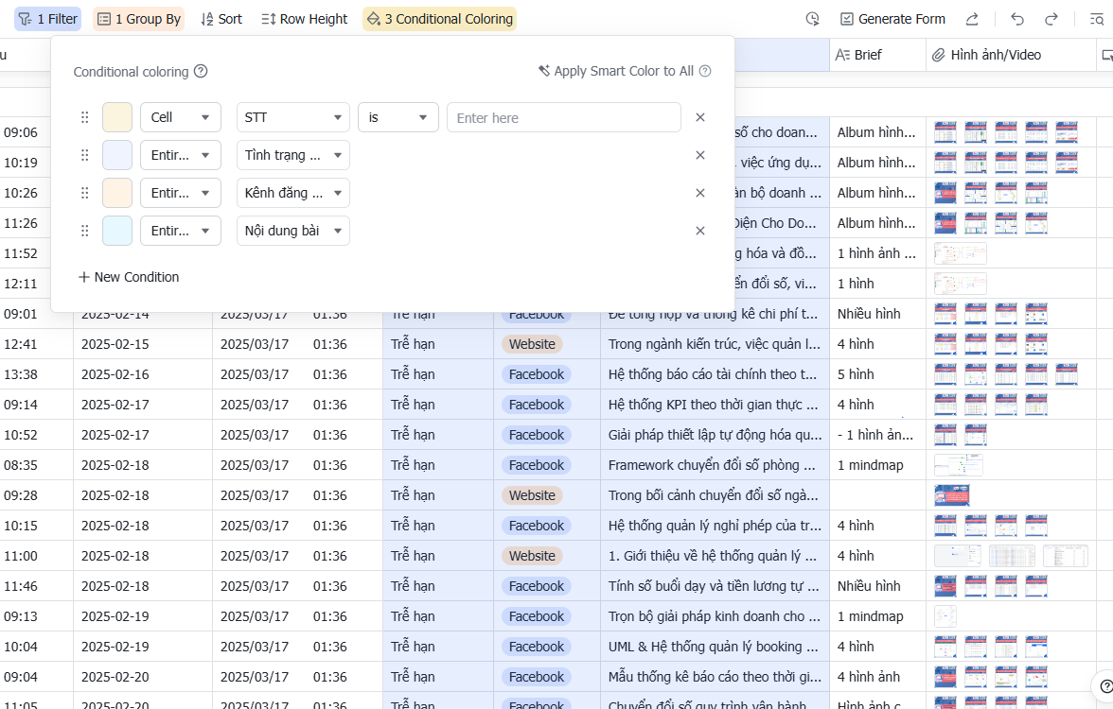Open the Kênh đăng field dropdown
Screen dimensions: 1113x709
(x=293, y=193)
